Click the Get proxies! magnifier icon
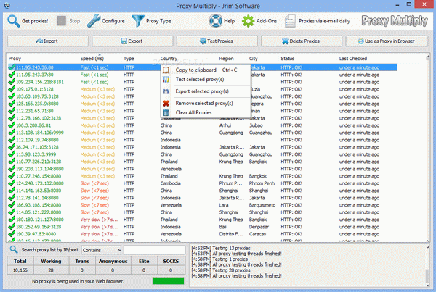436x292 pixels. (13, 21)
